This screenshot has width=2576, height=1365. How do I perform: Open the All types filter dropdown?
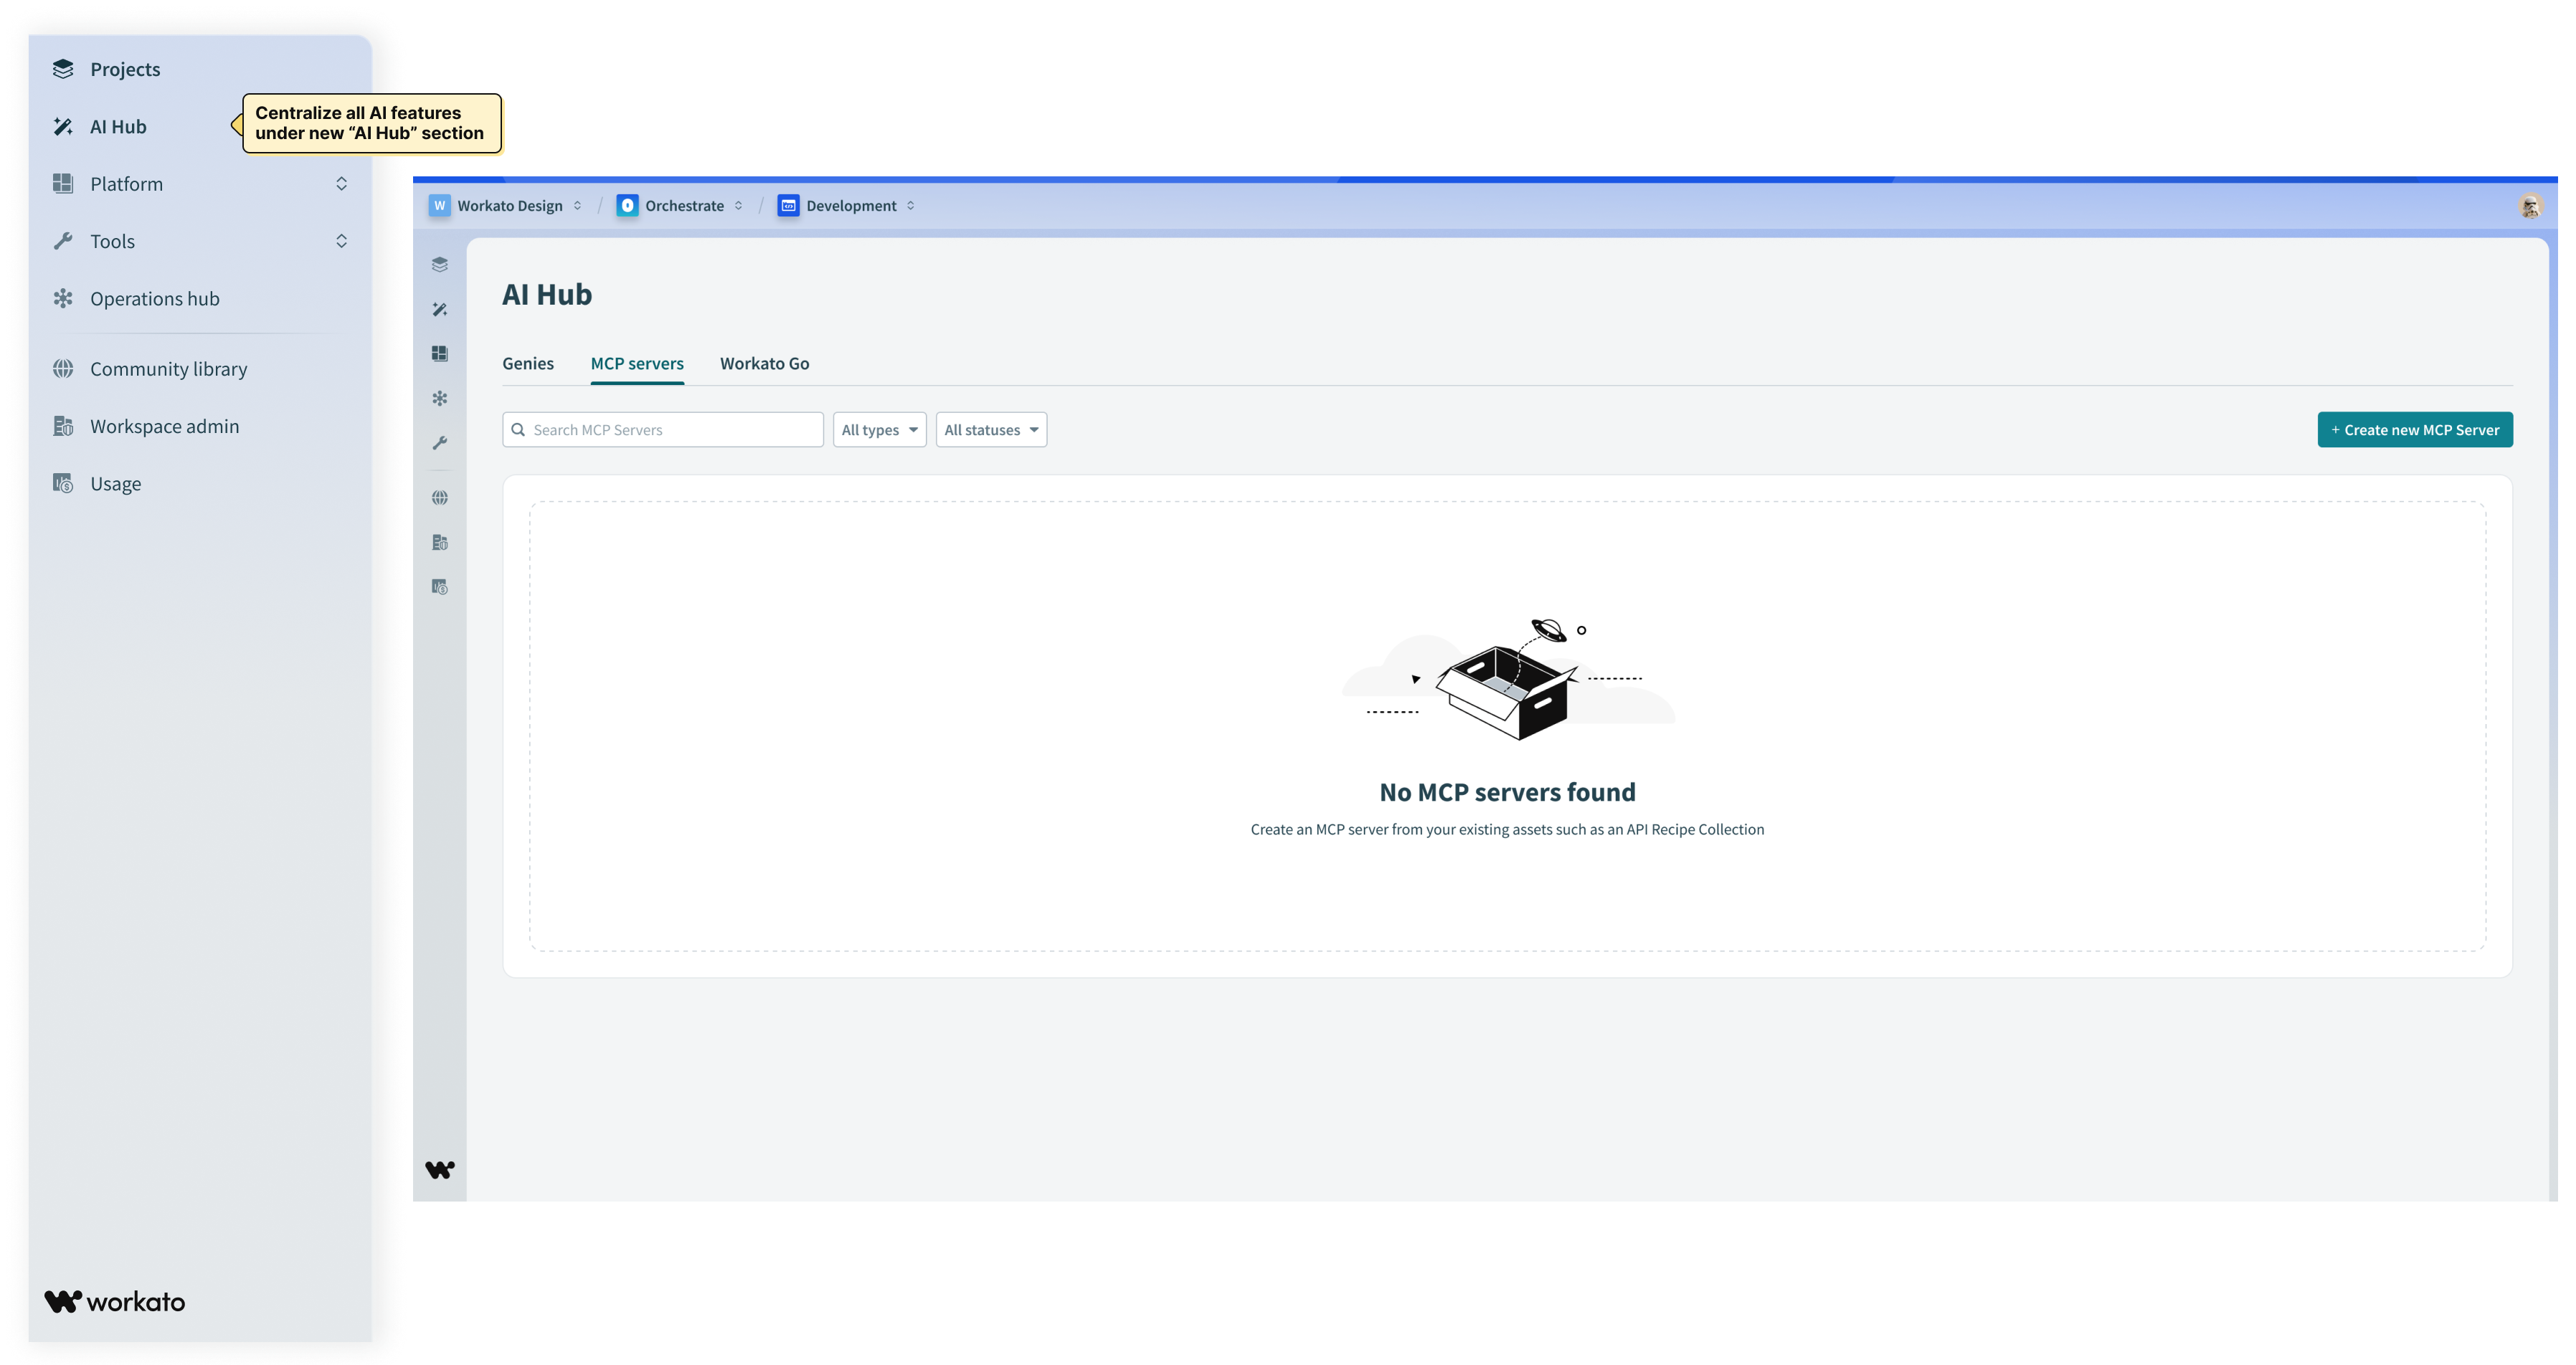coord(879,430)
